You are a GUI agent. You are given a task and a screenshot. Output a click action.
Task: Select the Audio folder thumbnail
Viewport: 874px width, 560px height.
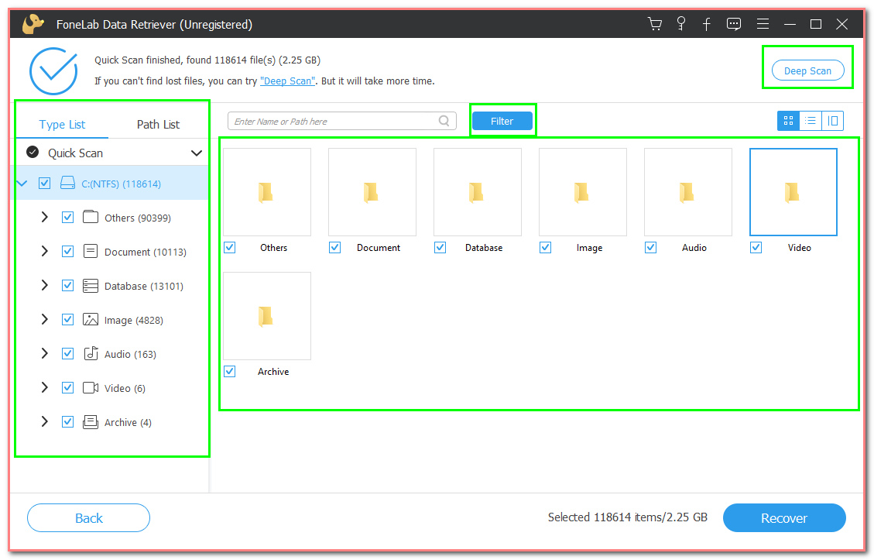(x=688, y=192)
